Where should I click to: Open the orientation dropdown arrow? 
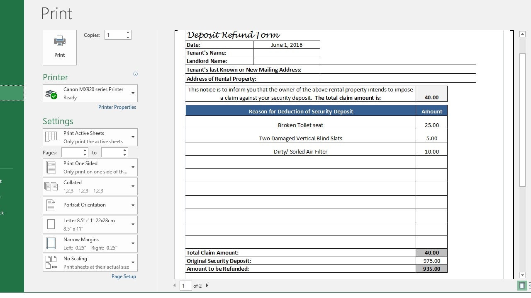tap(133, 205)
